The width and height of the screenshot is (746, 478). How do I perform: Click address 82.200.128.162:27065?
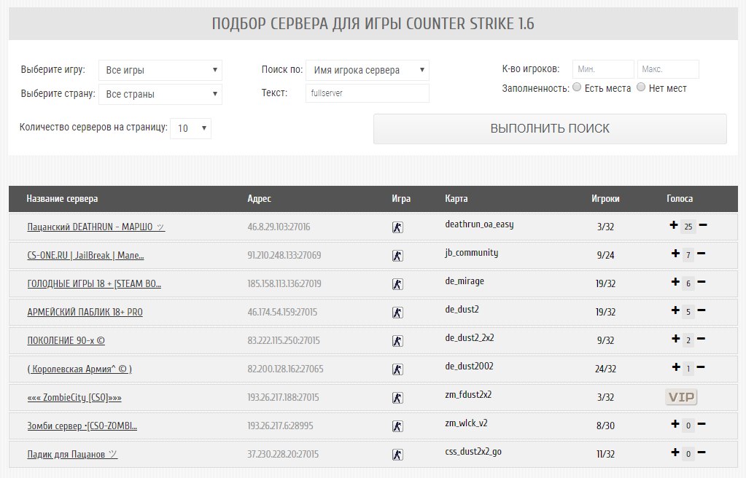285,369
